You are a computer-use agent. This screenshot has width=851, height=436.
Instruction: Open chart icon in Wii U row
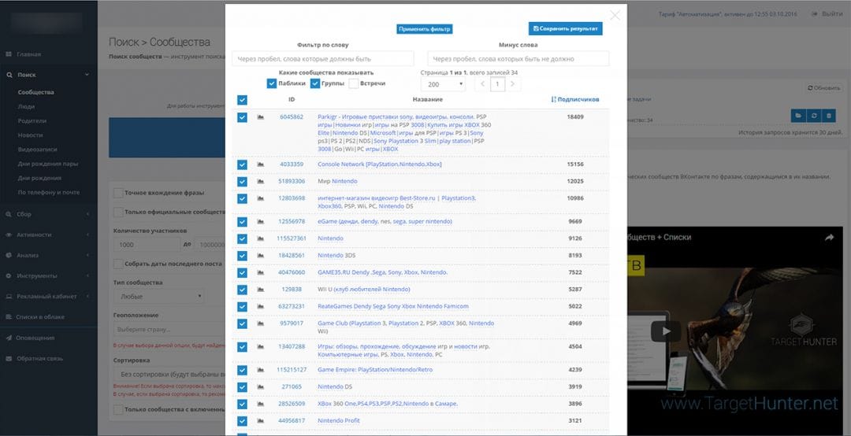(261, 290)
